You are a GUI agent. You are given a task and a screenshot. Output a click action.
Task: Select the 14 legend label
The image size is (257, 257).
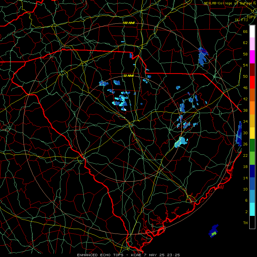(x=245, y=178)
